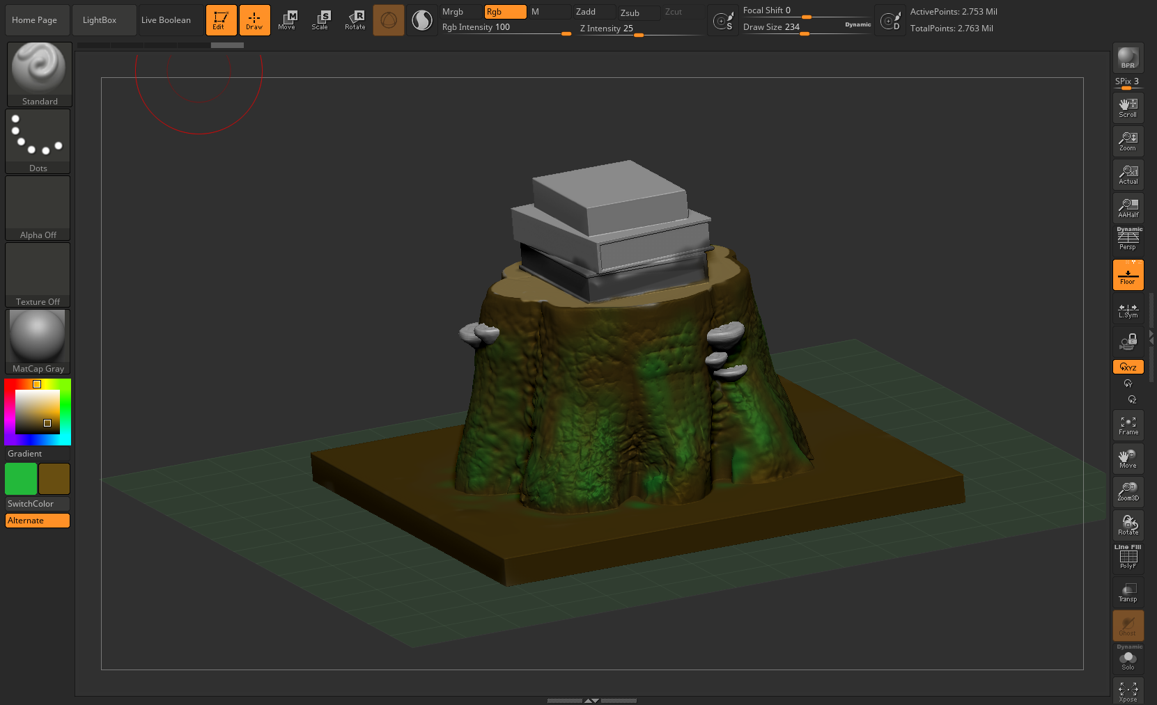Click the Alpha Off thumbnail
This screenshot has height=705, width=1157.
pos(38,207)
